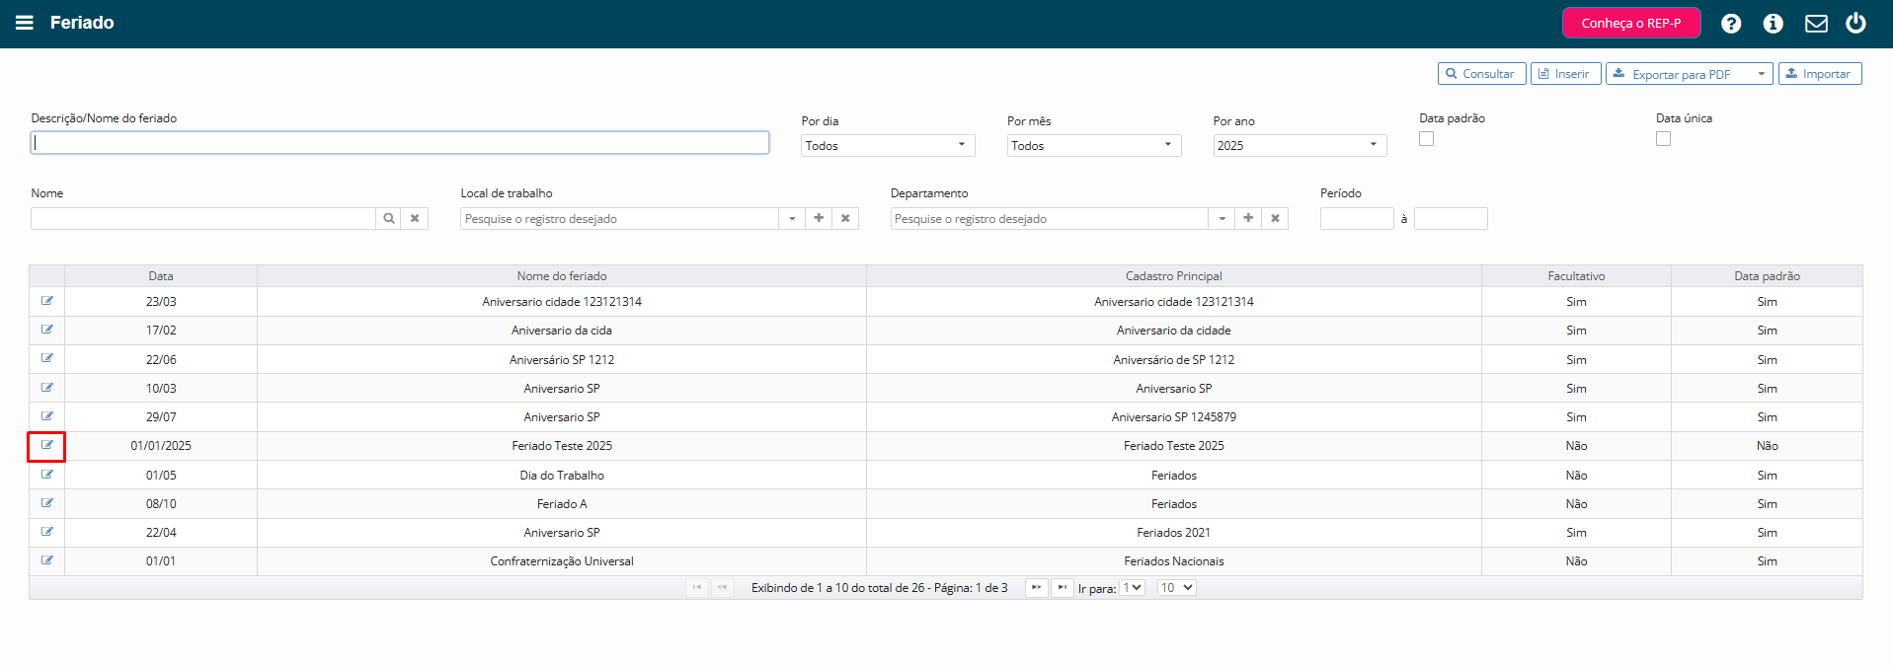Click the information icon in header

click(1774, 24)
